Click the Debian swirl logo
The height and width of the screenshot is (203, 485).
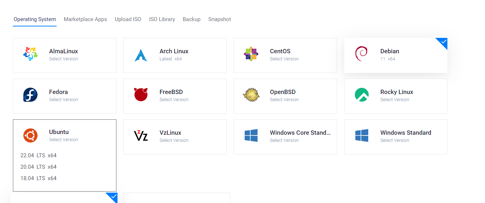tap(361, 54)
